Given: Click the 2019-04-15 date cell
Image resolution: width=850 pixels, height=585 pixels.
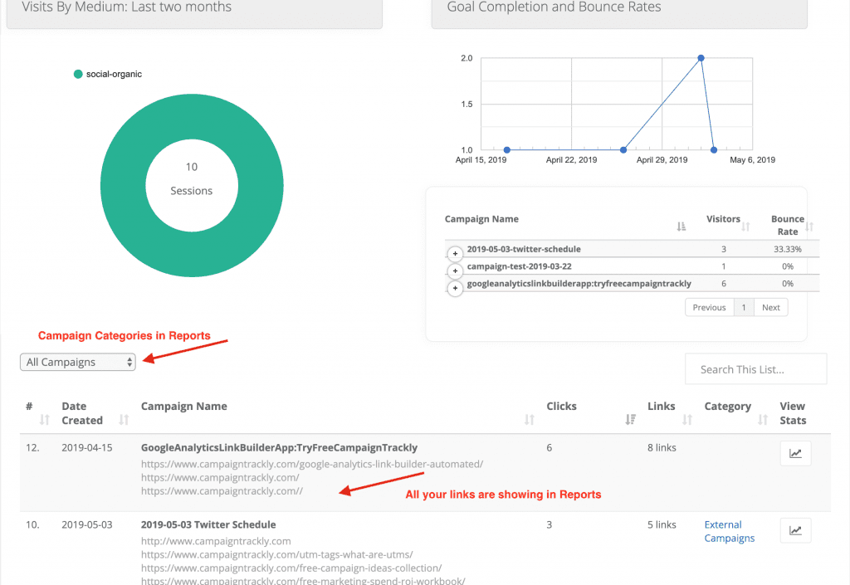Looking at the screenshot, I should [86, 447].
